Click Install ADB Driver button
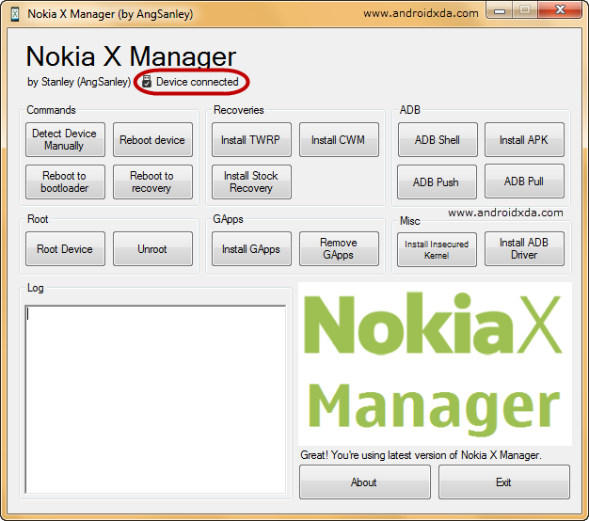The height and width of the screenshot is (521, 589). click(524, 249)
